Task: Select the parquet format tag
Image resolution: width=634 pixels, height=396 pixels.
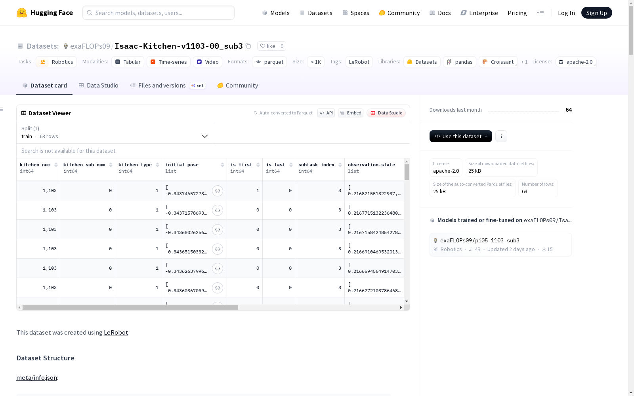Action: [269, 62]
